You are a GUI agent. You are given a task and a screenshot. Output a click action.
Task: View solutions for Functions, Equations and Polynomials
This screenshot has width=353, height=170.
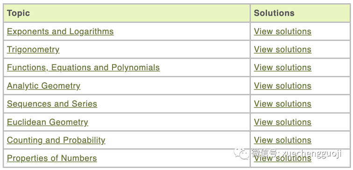282,68
